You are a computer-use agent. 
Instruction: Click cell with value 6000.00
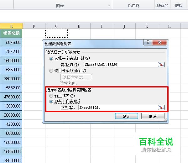pyautogui.click(x=11, y=133)
